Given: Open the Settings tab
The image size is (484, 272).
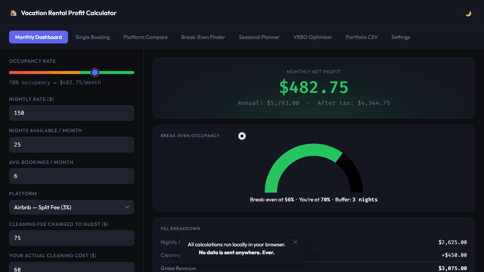Looking at the screenshot, I should (x=401, y=37).
